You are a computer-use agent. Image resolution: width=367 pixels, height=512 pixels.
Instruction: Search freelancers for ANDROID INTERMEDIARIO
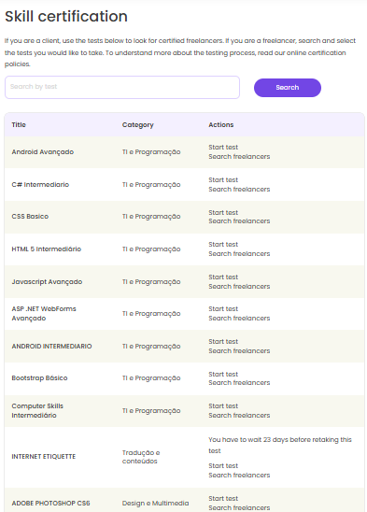click(x=239, y=350)
